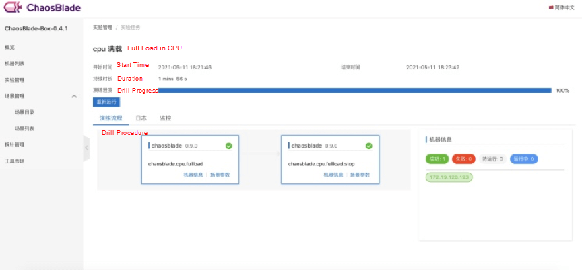
Task: Click the language flag icon next to 简体中文
Action: (x=551, y=7)
